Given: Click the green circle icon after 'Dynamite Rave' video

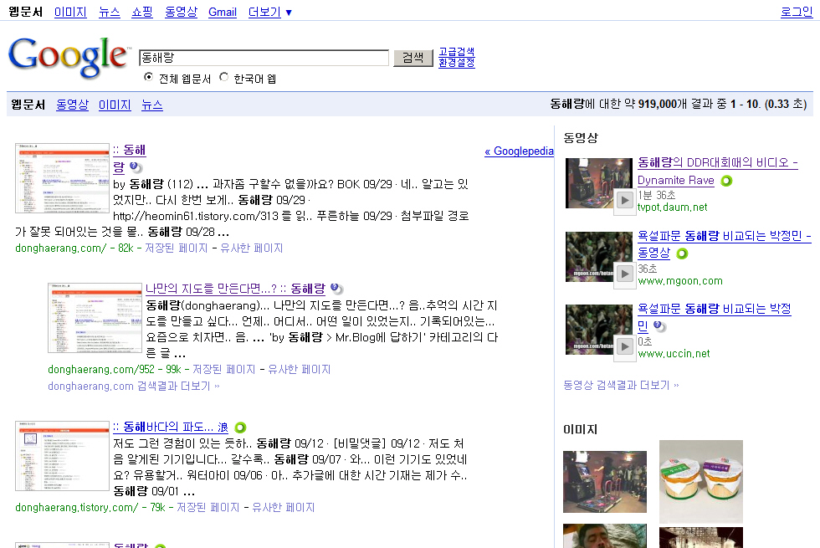Looking at the screenshot, I should click(x=726, y=181).
